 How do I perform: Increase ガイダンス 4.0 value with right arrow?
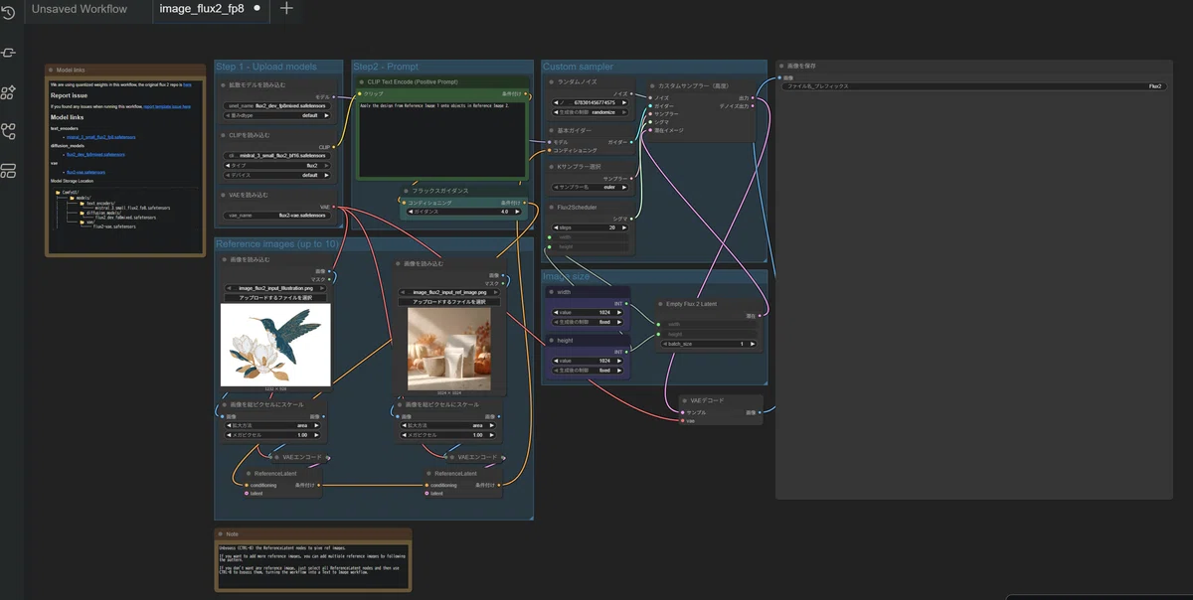point(517,212)
